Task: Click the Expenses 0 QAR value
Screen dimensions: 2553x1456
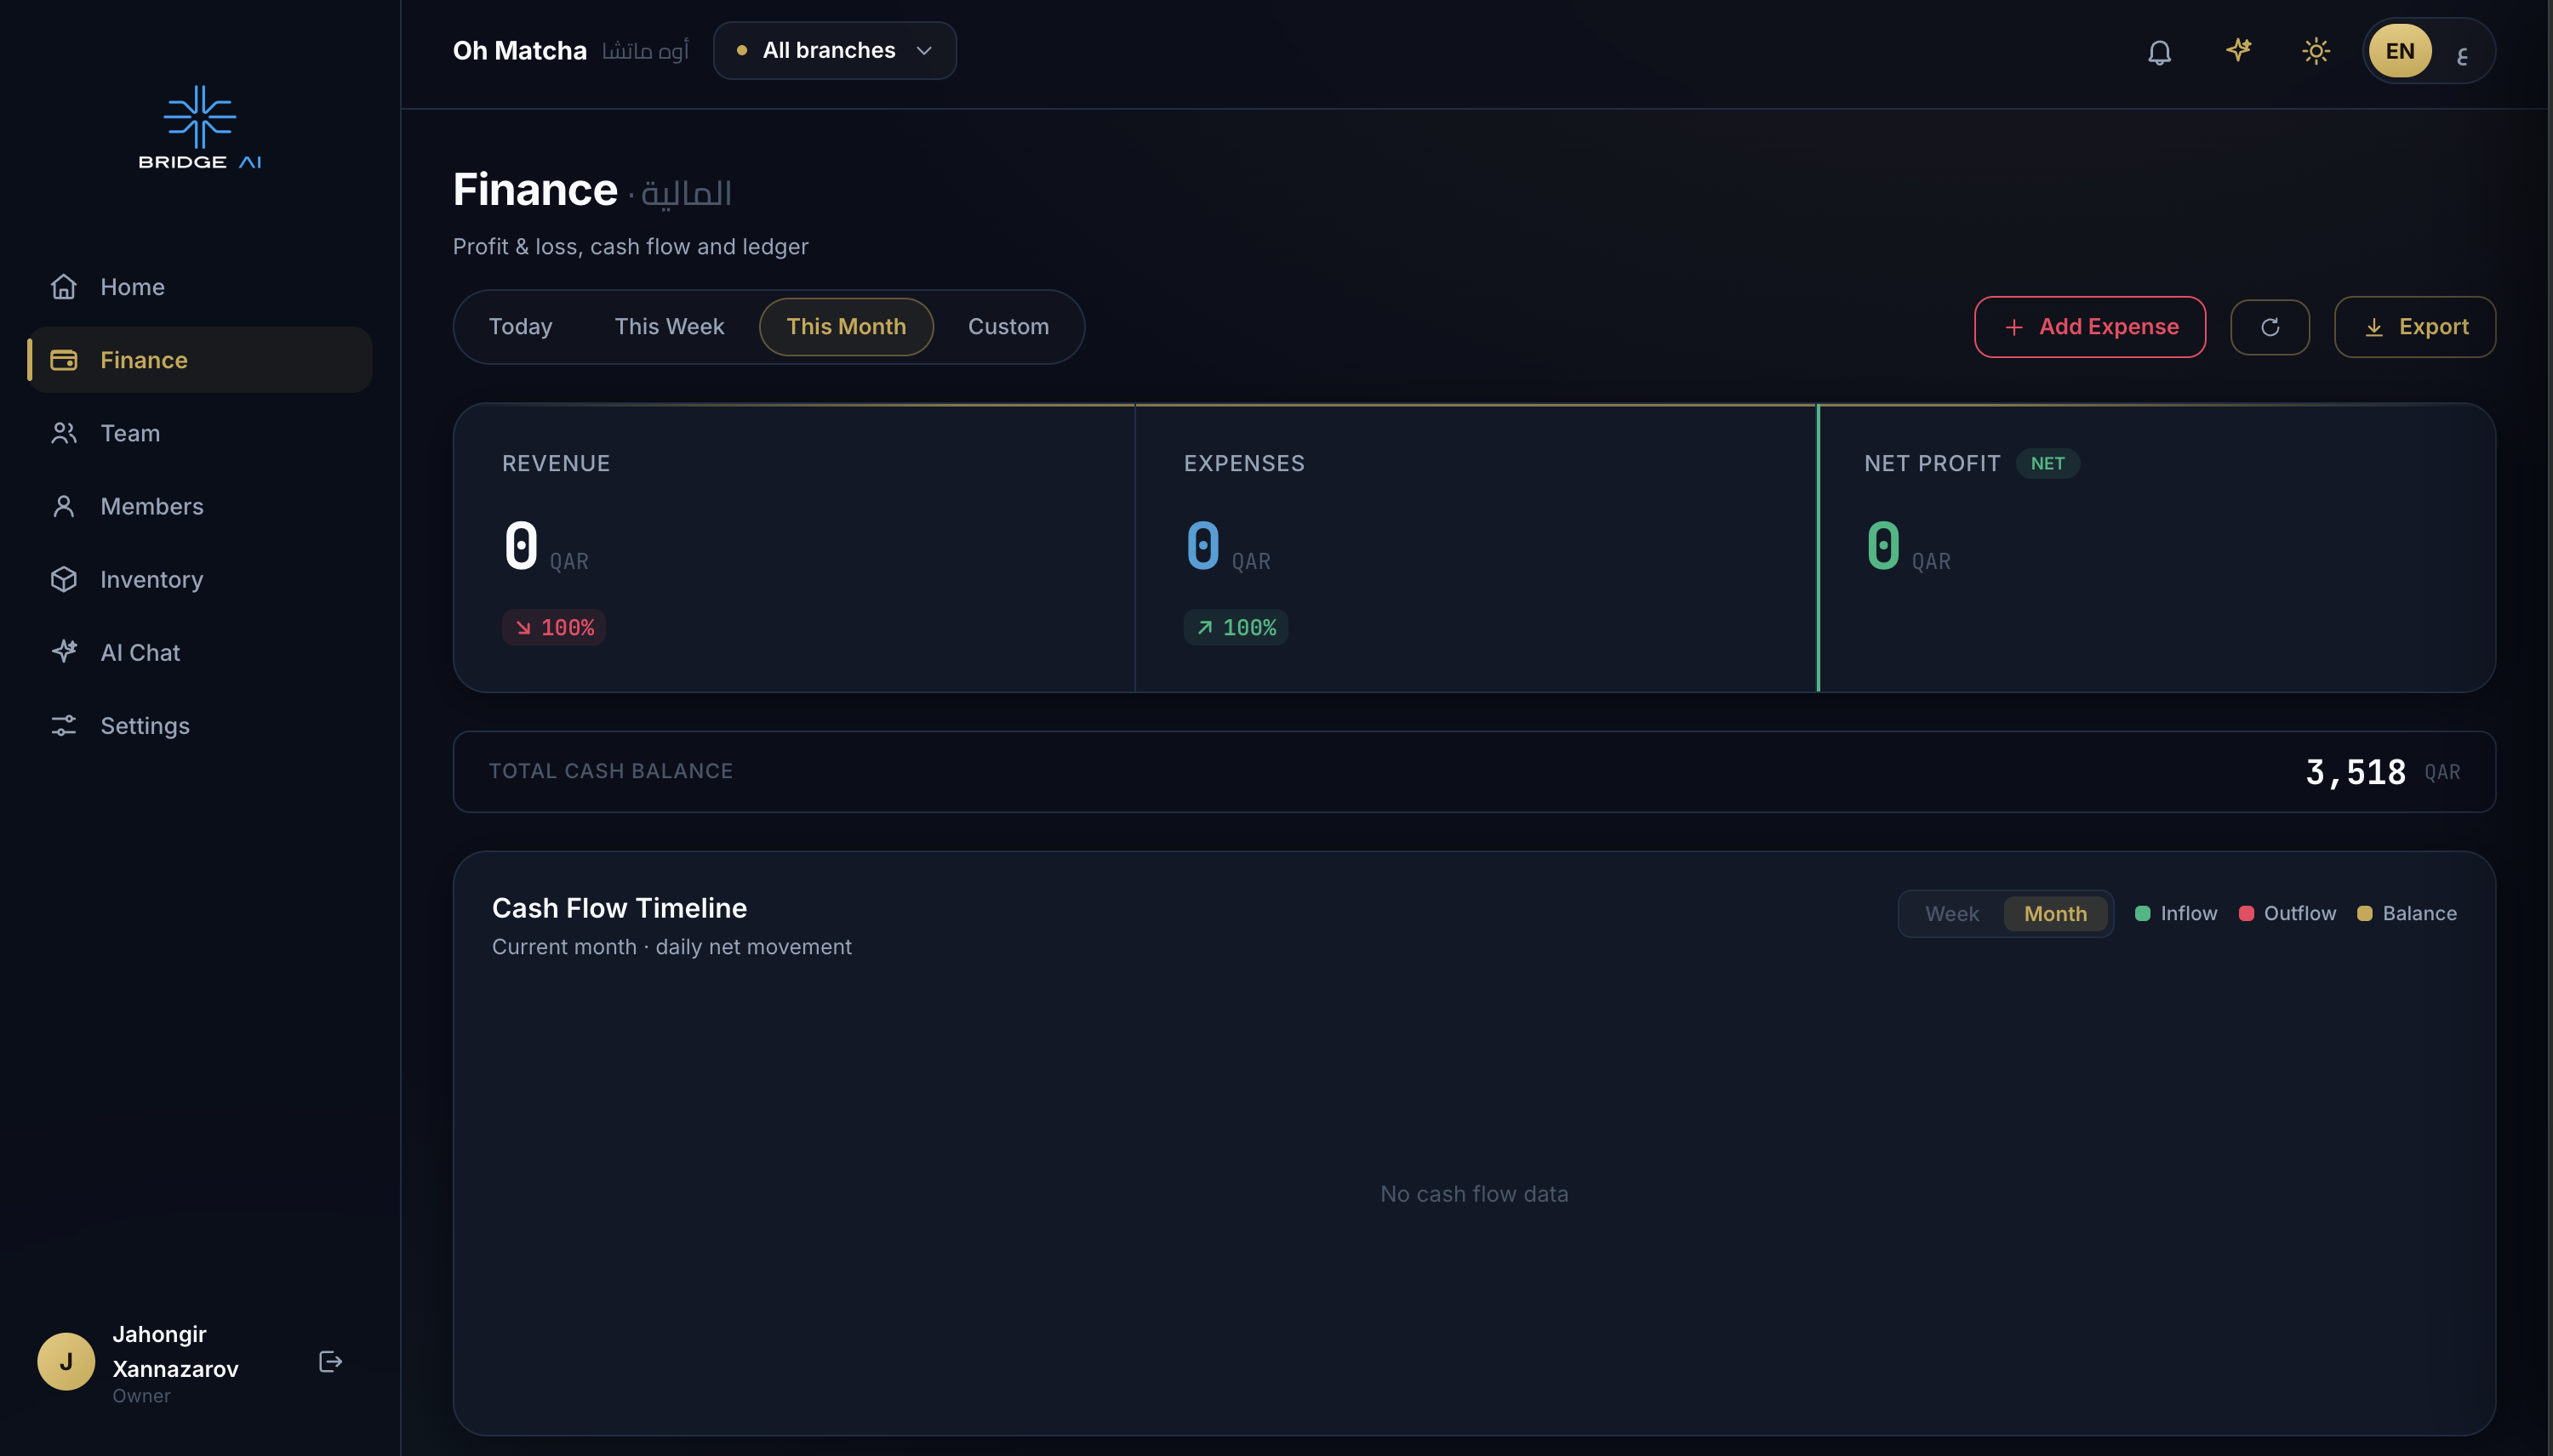Action: (x=1227, y=547)
